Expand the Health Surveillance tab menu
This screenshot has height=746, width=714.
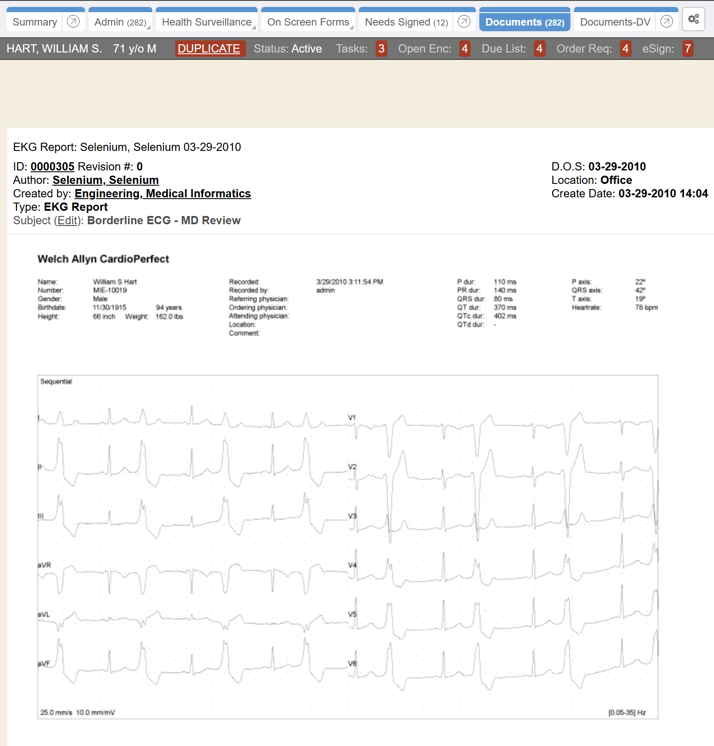point(254,27)
